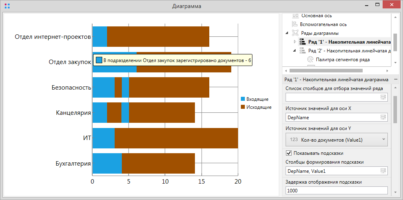Open column picker icon in DepName field
The width and height of the screenshot is (403, 200).
(383, 117)
